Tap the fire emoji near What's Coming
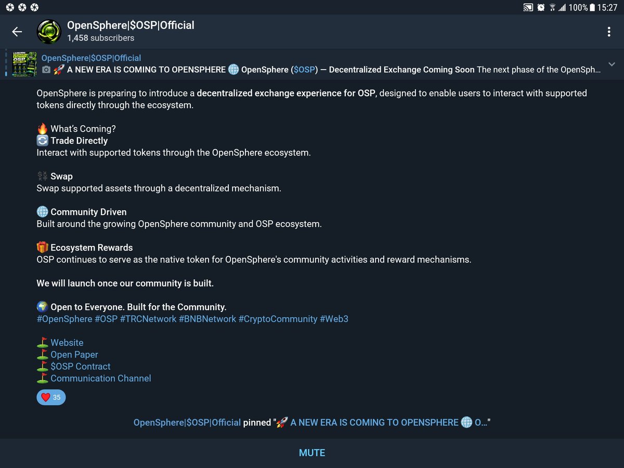This screenshot has width=624, height=468. [x=43, y=128]
